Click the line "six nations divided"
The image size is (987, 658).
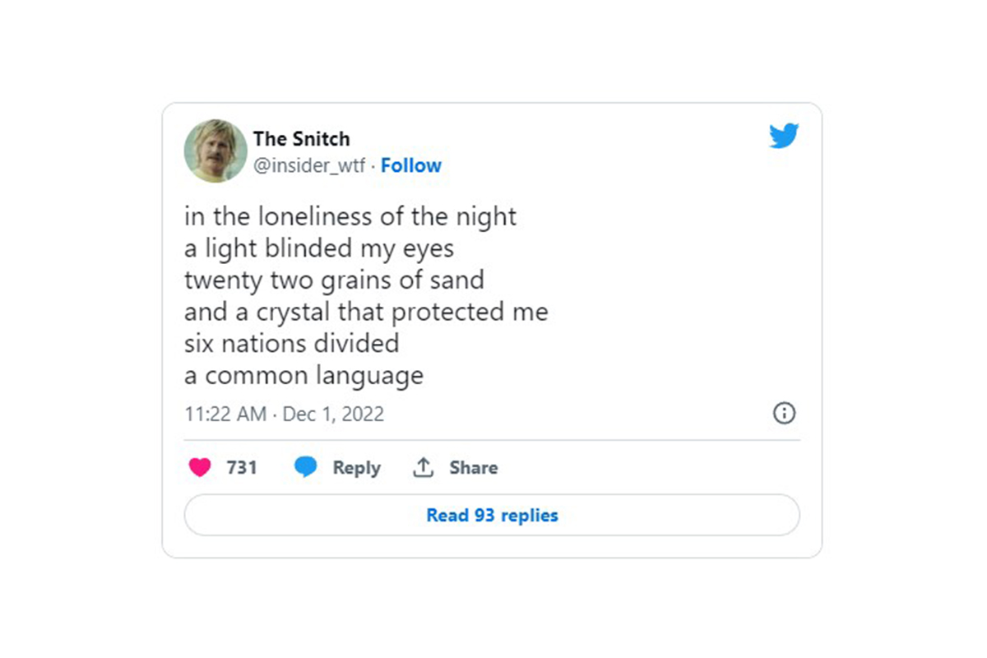click(291, 343)
